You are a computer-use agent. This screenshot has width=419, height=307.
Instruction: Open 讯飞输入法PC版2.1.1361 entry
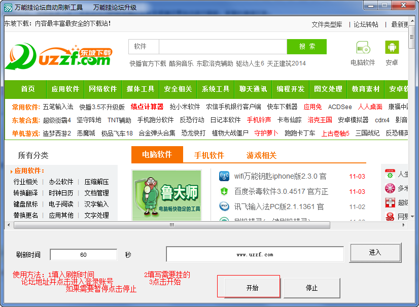pyautogui.click(x=279, y=207)
